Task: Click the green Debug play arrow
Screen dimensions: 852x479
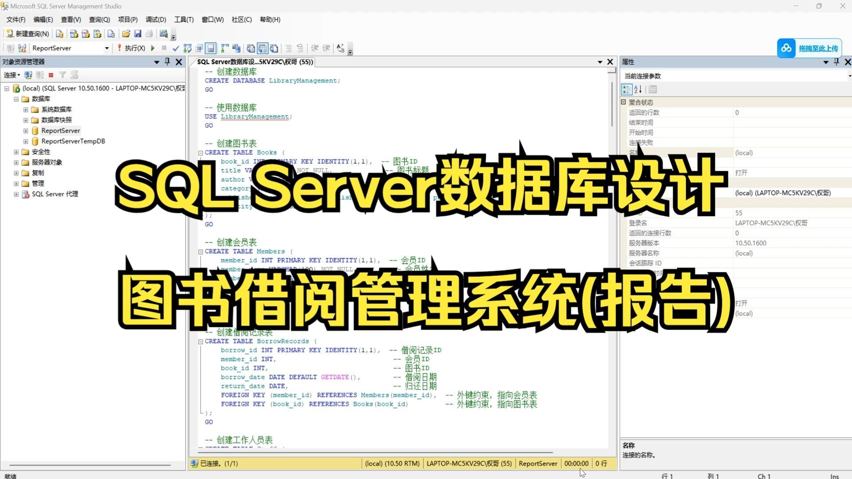Action: pyautogui.click(x=153, y=48)
